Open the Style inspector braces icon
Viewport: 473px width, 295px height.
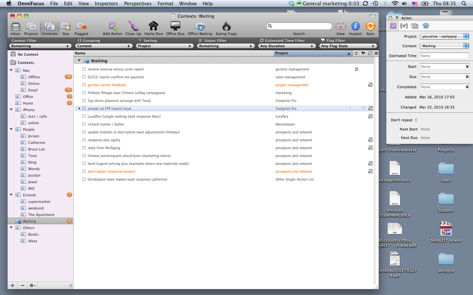404,26
